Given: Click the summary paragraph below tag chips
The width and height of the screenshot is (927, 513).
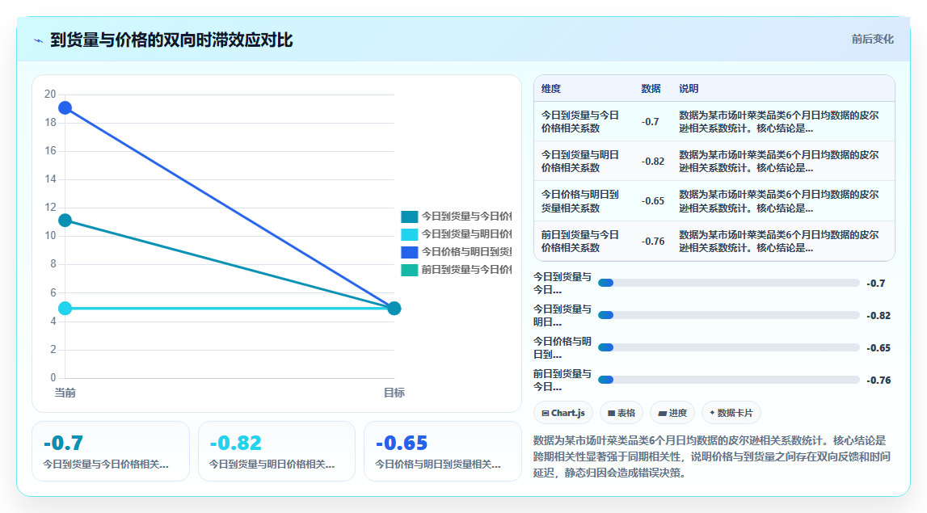Looking at the screenshot, I should coord(712,457).
